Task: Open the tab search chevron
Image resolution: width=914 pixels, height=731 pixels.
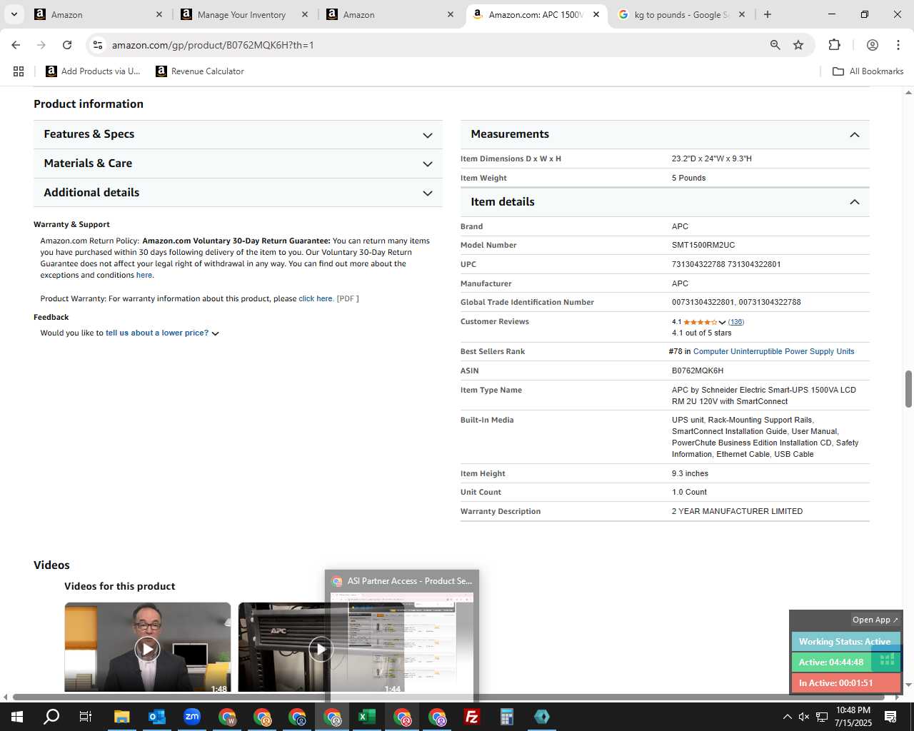Action: click(14, 14)
